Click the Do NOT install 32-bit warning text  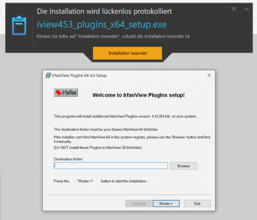(98, 148)
